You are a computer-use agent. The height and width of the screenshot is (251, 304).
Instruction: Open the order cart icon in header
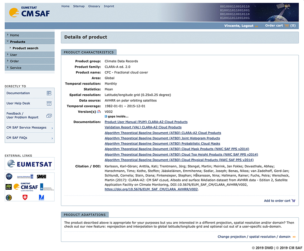pyautogui.click(x=286, y=25)
